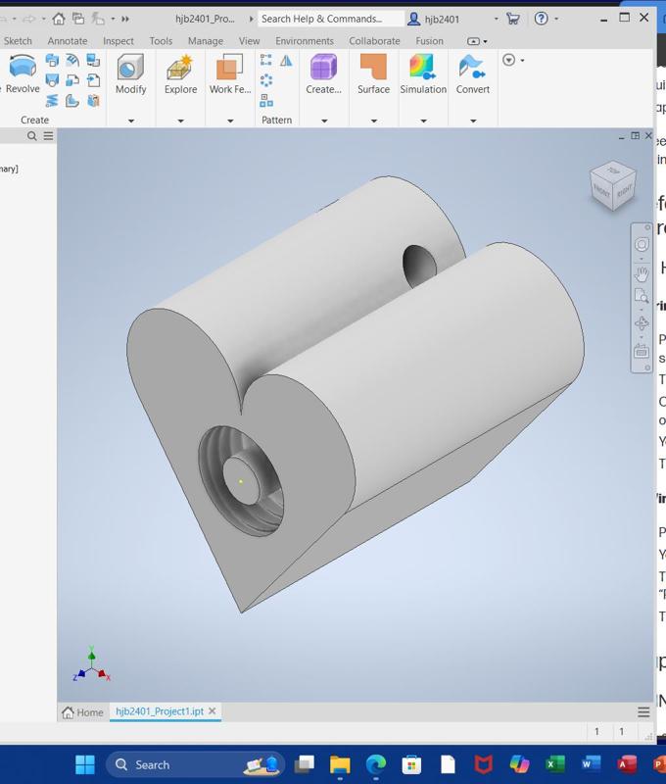Select the Sweep tool in Create panel
This screenshot has height=784, width=666.
(x=52, y=61)
